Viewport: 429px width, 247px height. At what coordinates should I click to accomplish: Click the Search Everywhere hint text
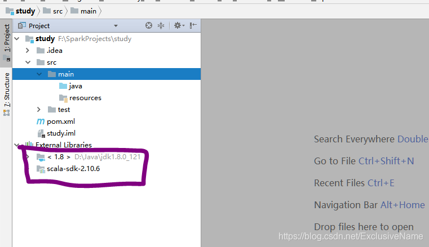pos(371,139)
